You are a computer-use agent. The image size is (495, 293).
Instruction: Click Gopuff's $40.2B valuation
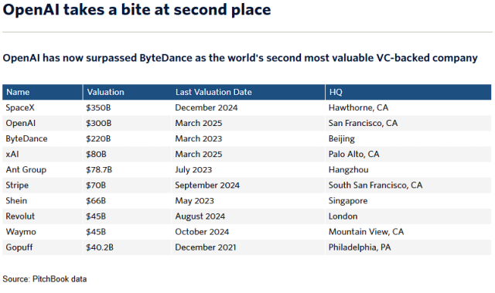[x=100, y=247]
